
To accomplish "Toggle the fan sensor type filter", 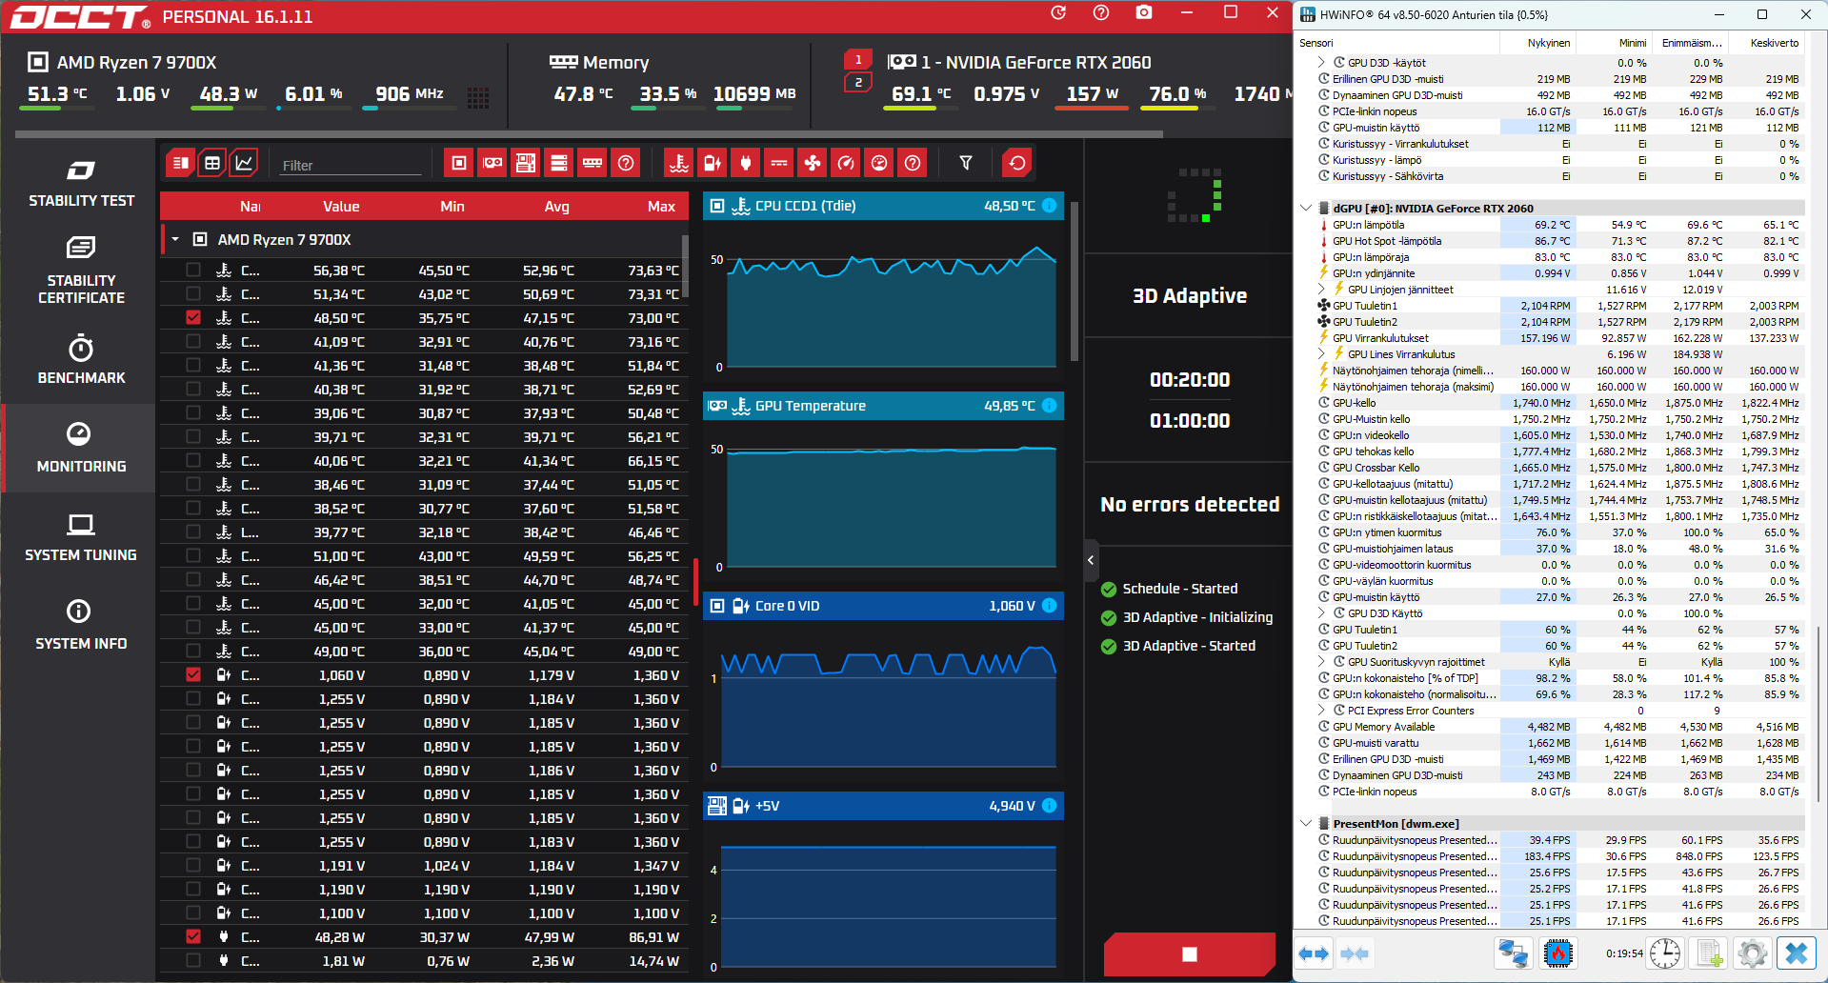I will point(813,163).
